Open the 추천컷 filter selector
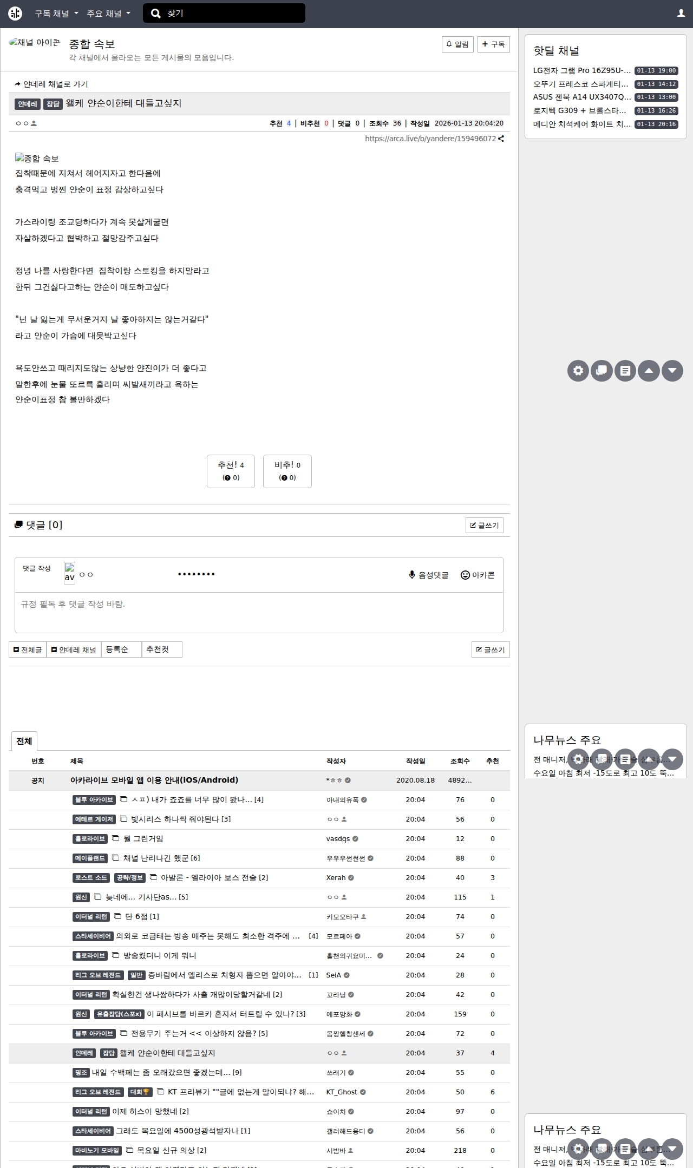693x1168 pixels. (162, 649)
